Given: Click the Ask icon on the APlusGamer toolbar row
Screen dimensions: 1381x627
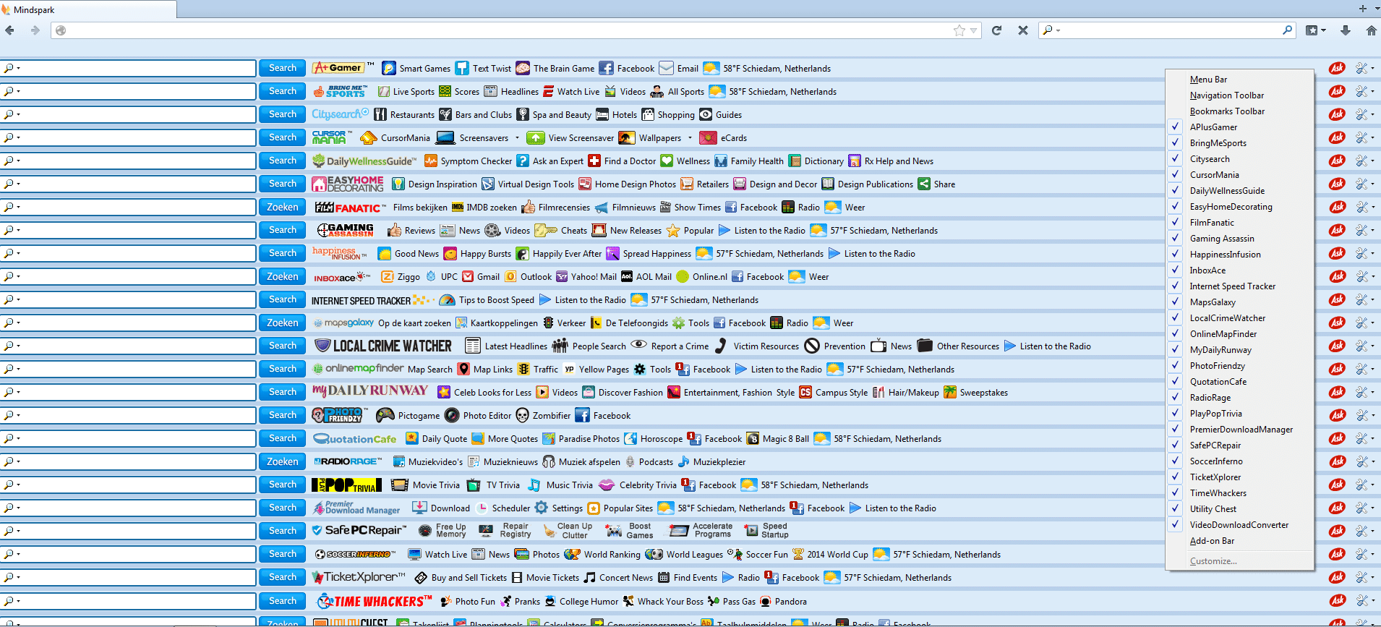Looking at the screenshot, I should pyautogui.click(x=1337, y=69).
